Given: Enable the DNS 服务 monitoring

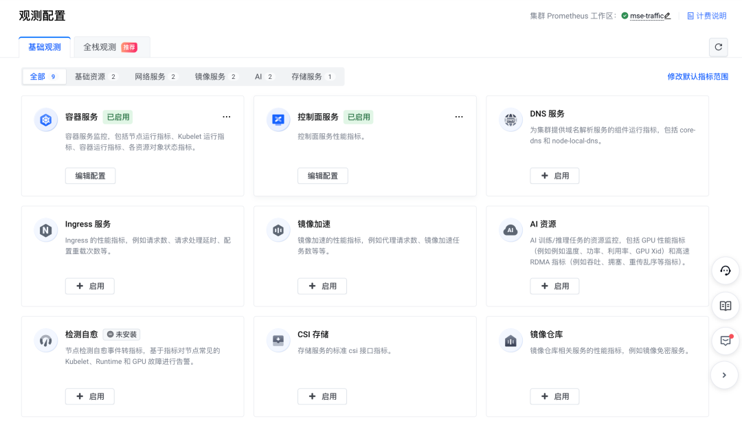Looking at the screenshot, I should [554, 176].
